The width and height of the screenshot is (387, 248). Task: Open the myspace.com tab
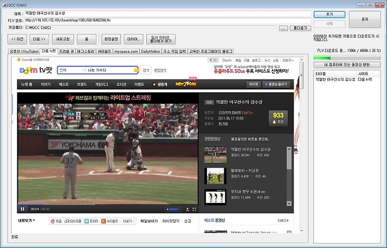pyautogui.click(x=126, y=52)
